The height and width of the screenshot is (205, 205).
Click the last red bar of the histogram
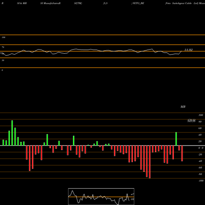[182, 153]
